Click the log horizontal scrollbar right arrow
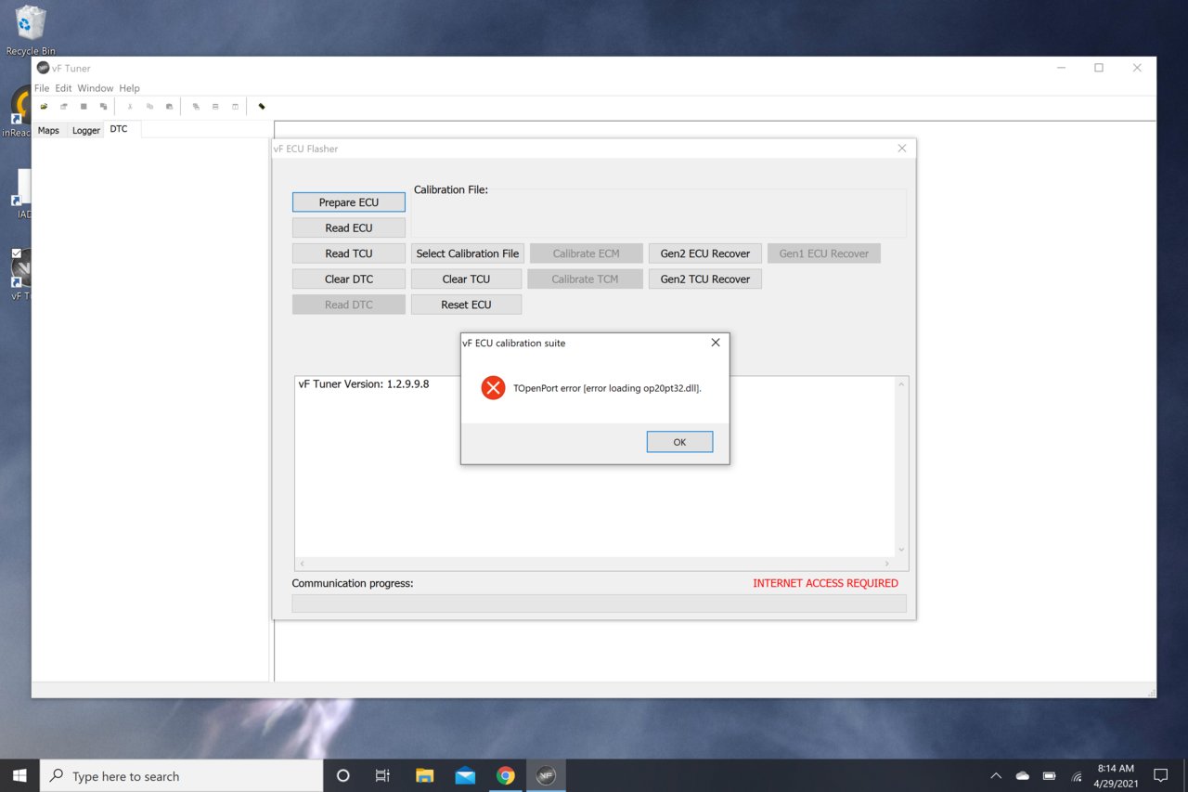The height and width of the screenshot is (792, 1188). (x=886, y=564)
